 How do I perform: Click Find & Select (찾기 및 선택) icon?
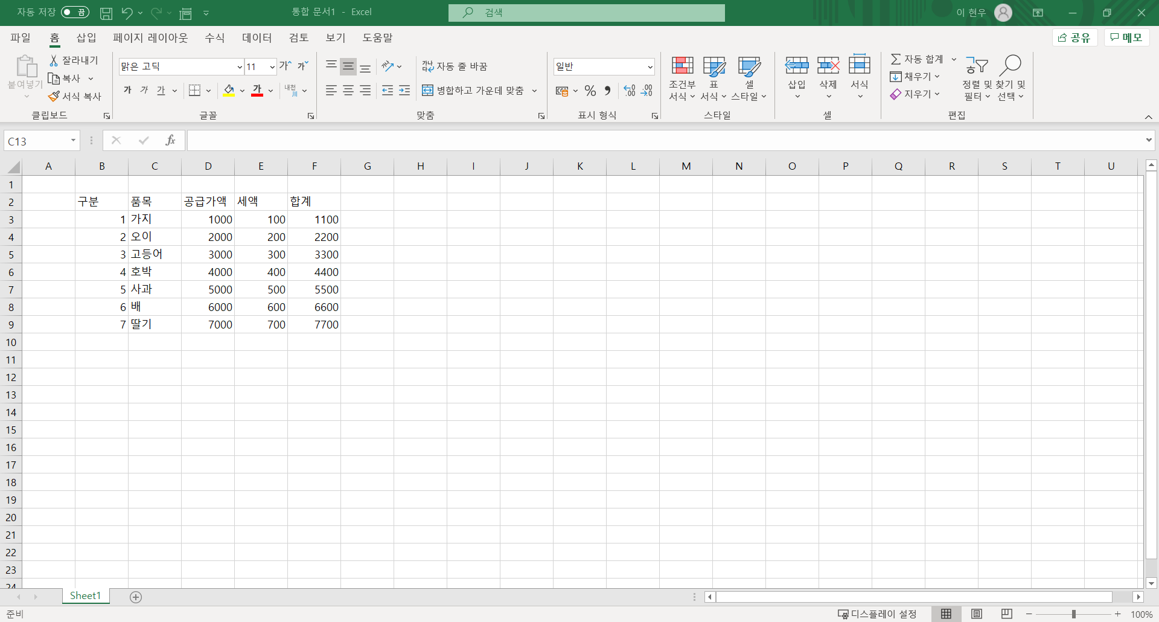pos(1010,65)
